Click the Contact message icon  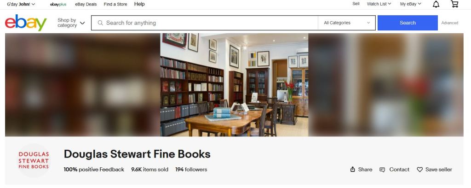coord(382,170)
